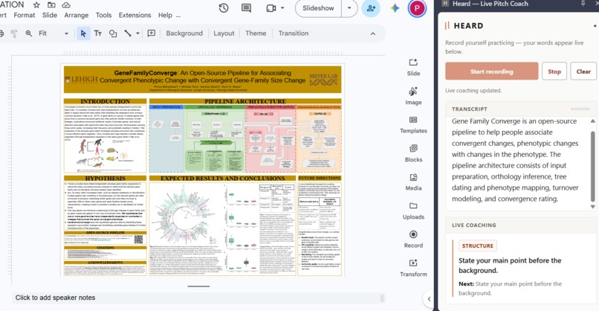Open the Help menu

point(165,15)
